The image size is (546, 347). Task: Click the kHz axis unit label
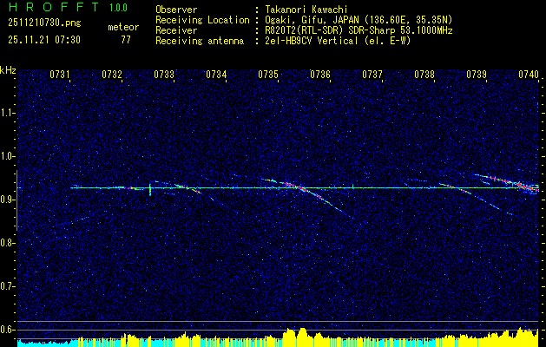(x=8, y=70)
